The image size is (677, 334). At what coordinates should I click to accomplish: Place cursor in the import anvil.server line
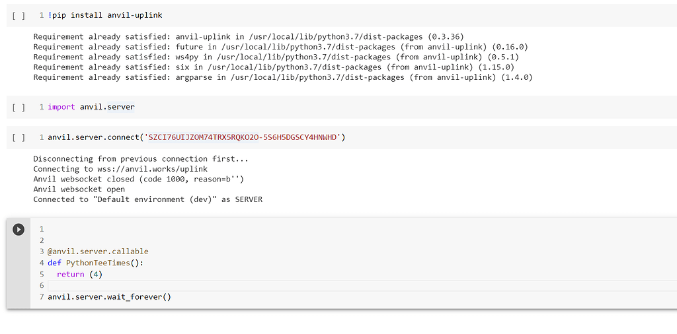tap(91, 107)
